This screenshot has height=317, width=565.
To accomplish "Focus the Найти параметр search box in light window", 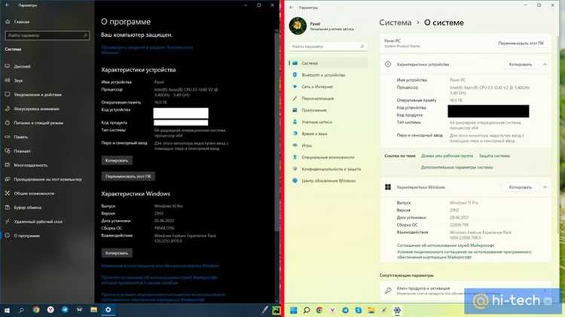I will click(328, 47).
